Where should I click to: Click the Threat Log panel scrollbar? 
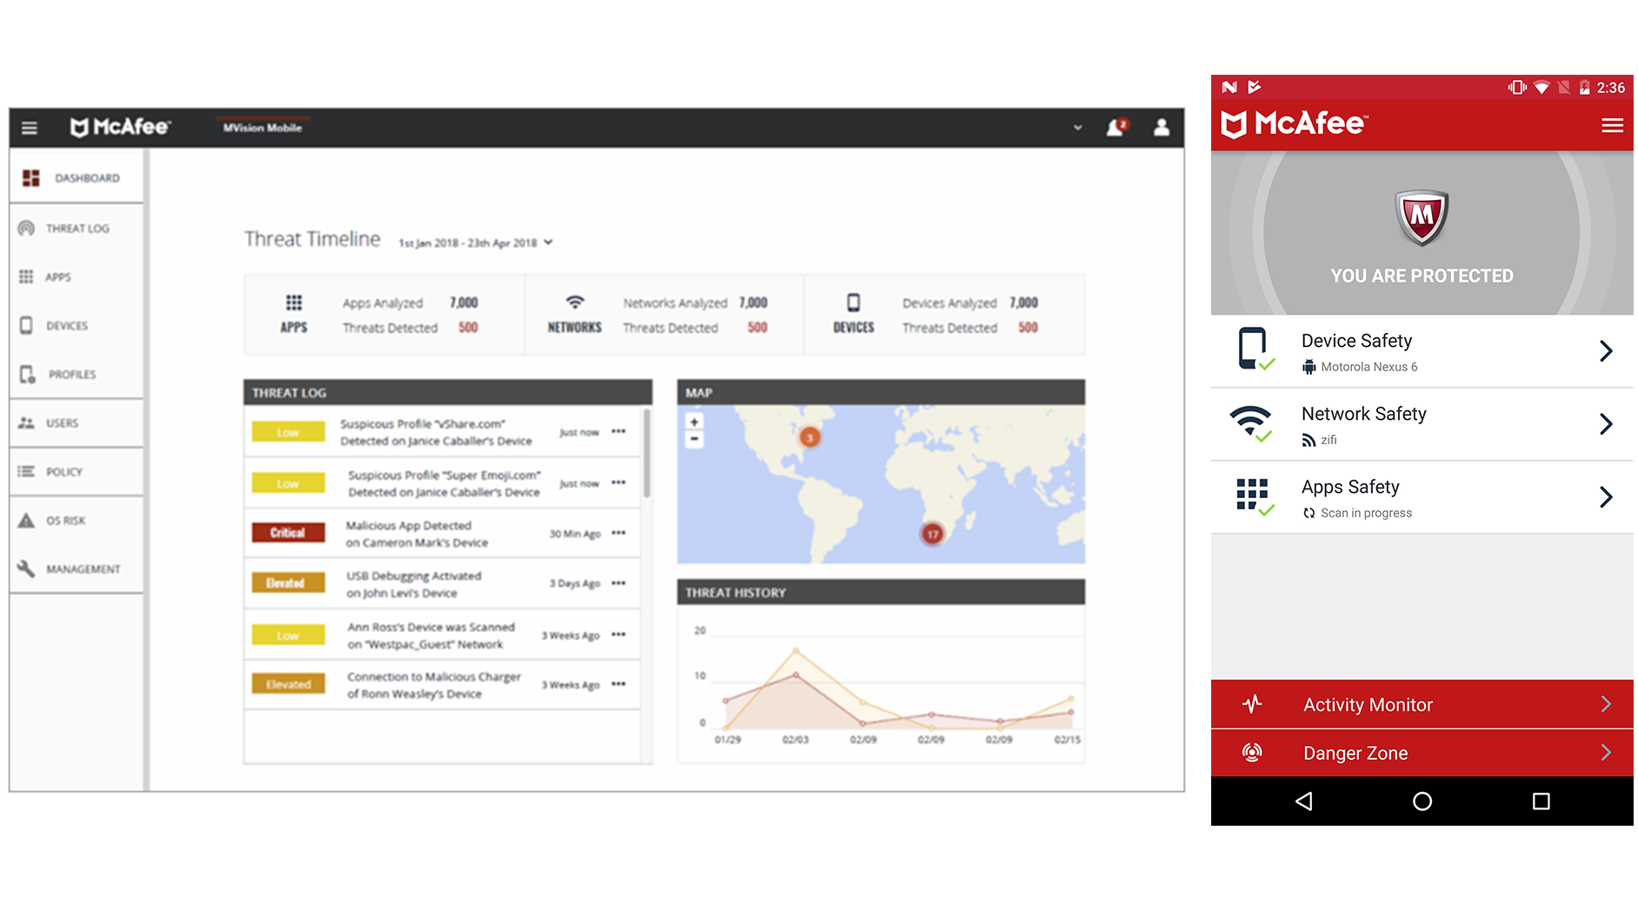(647, 454)
